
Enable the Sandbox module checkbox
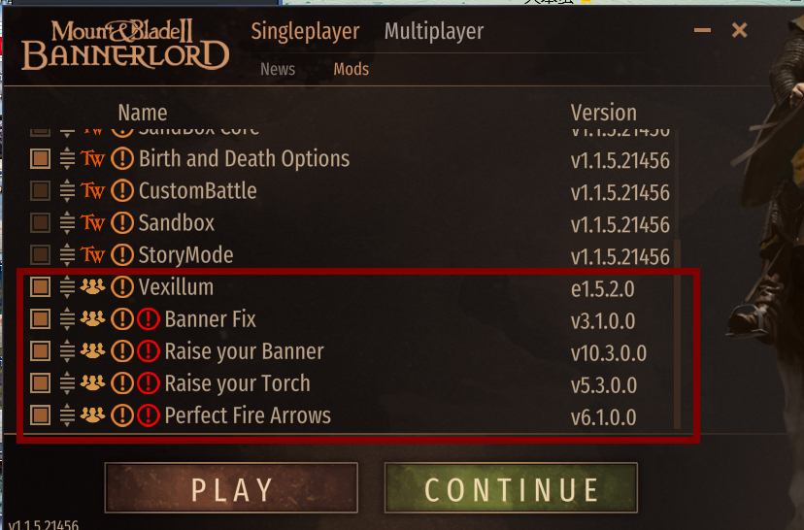point(40,223)
